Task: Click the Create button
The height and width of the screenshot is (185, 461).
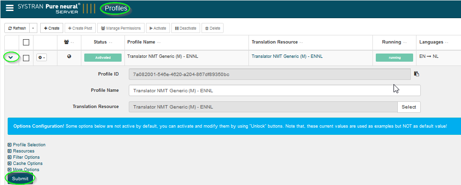Action: pyautogui.click(x=52, y=28)
